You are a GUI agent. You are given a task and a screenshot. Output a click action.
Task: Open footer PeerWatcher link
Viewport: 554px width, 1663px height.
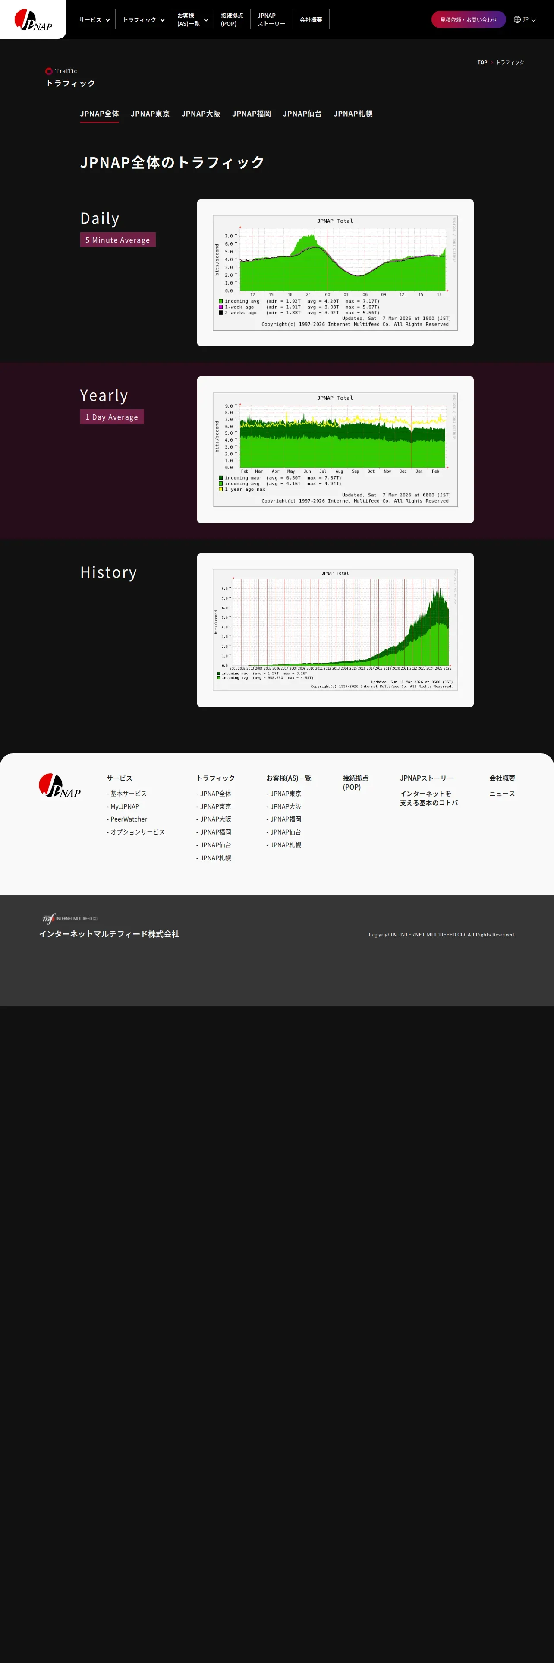click(x=126, y=819)
